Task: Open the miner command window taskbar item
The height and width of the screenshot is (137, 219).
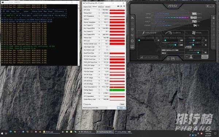Action: click(x=123, y=132)
